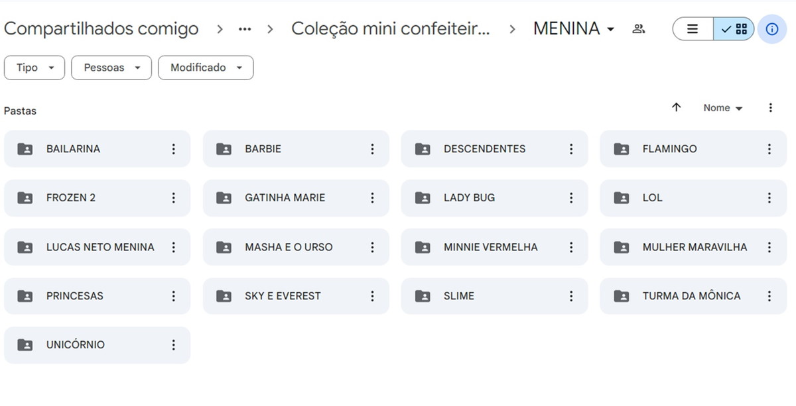
Task: Open more options for MASHA E O URSO
Action: coord(372,247)
